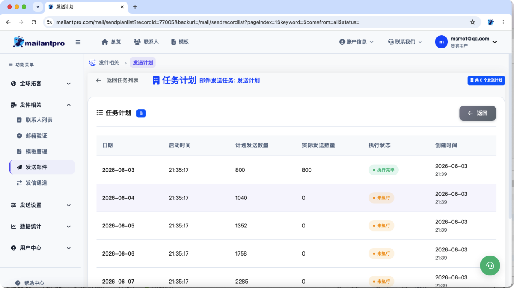Expand 账户信息 dropdown

(x=356, y=42)
